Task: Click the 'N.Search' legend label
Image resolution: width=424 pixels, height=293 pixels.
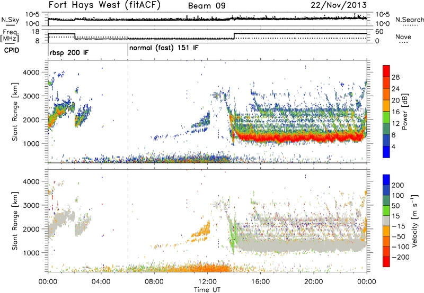Action: [410, 20]
